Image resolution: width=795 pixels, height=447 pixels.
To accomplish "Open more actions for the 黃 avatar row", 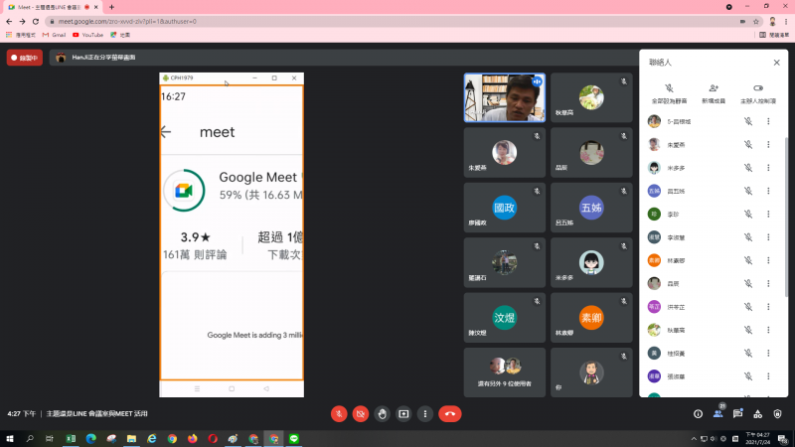I will click(768, 354).
